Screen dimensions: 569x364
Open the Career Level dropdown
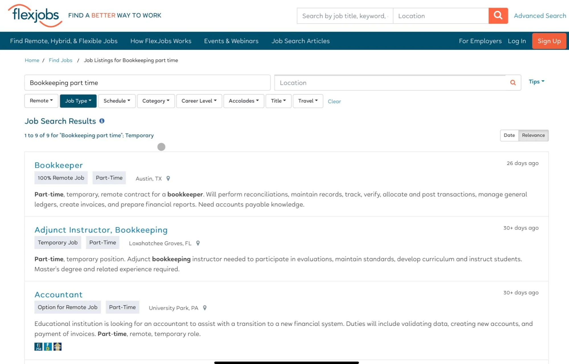click(199, 101)
